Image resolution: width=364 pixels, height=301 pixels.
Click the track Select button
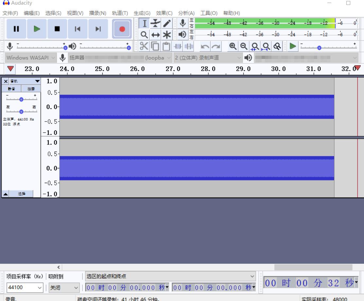pos(21,194)
